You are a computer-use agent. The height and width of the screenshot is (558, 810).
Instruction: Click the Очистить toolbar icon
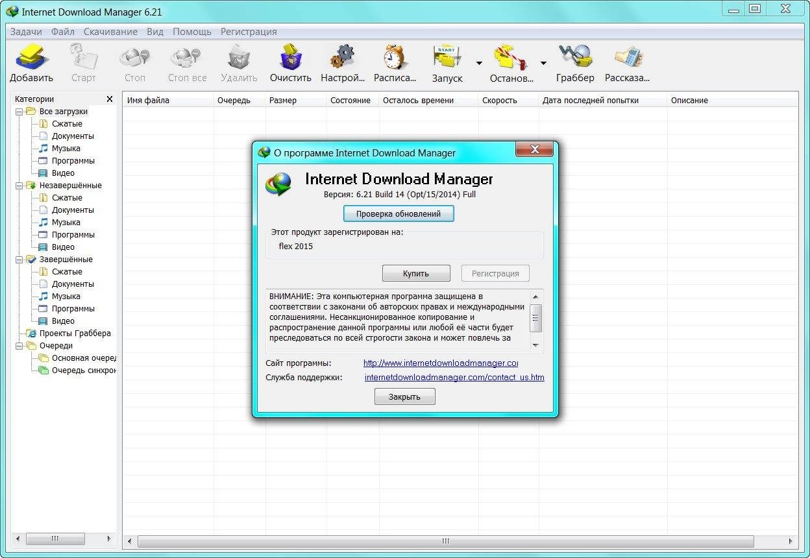click(291, 57)
